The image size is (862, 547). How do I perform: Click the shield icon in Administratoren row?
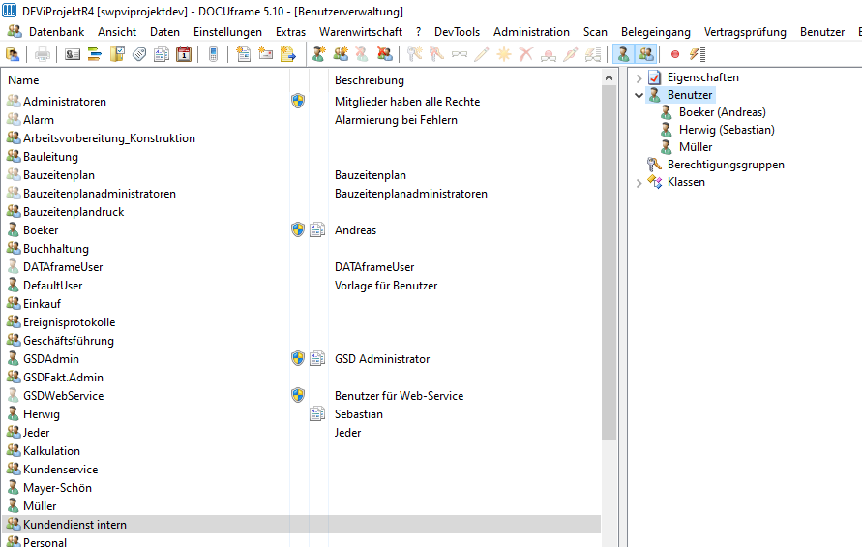tap(298, 101)
